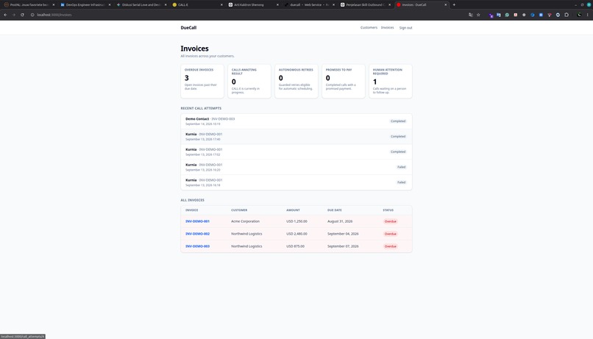Open Kurnia's call attempt from September 13 17:02
The height and width of the screenshot is (339, 593).
[296, 152]
